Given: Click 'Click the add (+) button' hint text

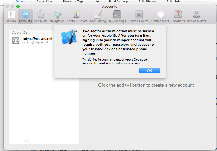Looking at the screenshot, I should tap(146, 85).
